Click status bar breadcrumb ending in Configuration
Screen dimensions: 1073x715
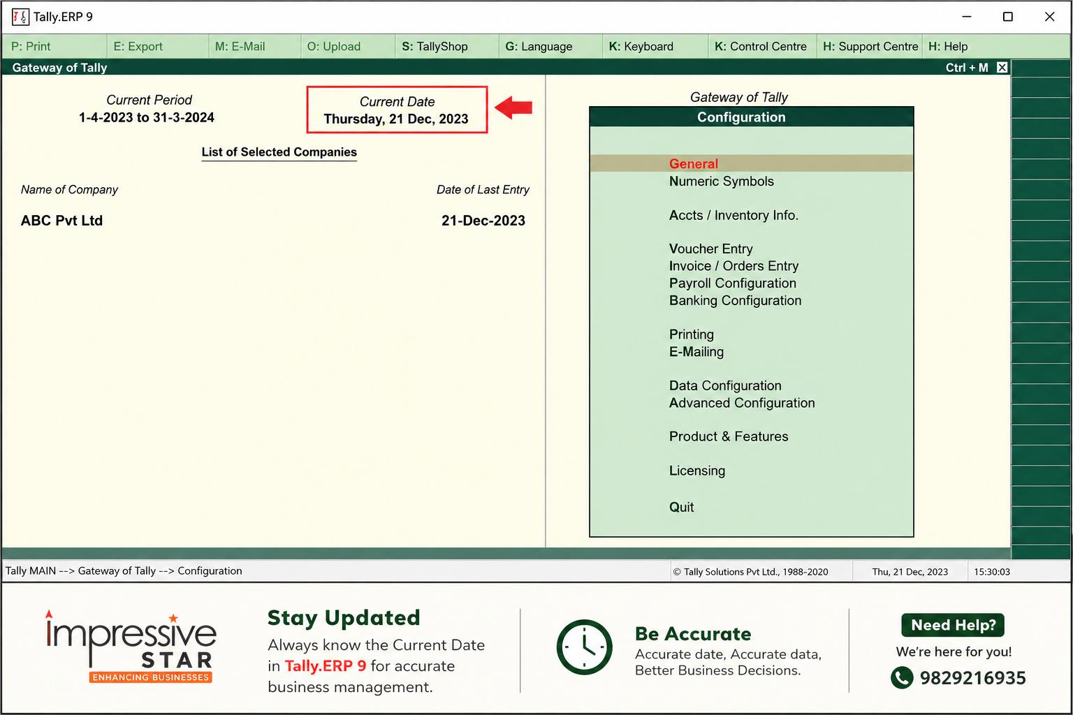pos(124,571)
